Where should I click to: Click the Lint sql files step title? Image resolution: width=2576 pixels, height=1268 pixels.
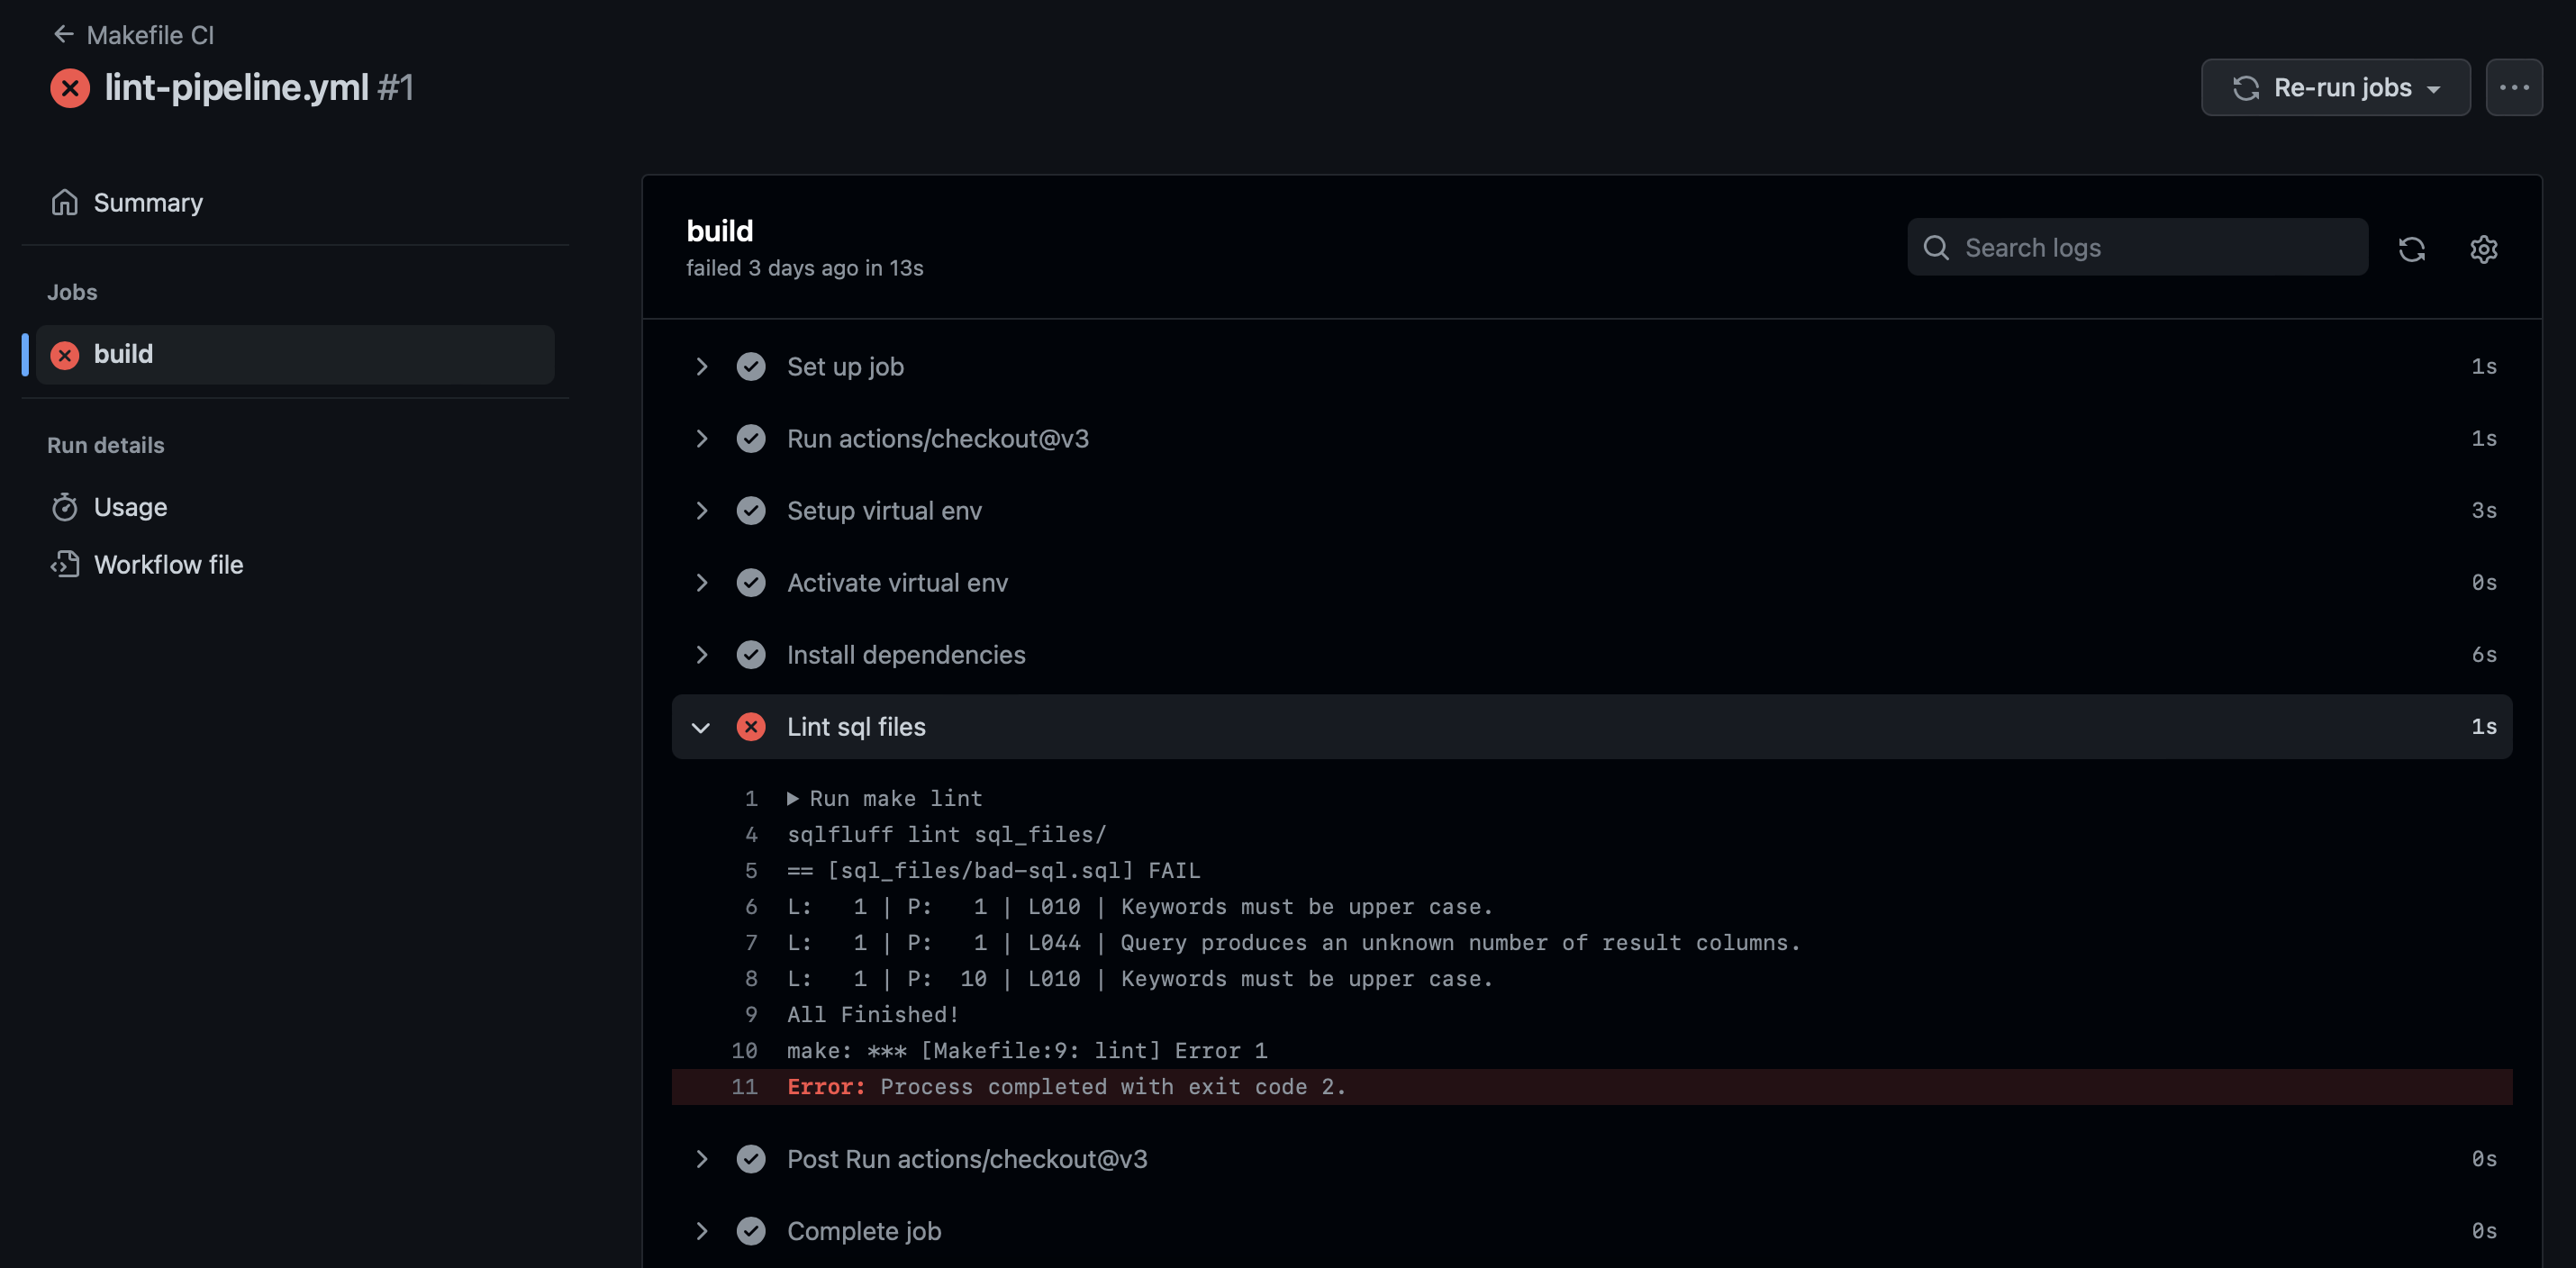tap(856, 727)
